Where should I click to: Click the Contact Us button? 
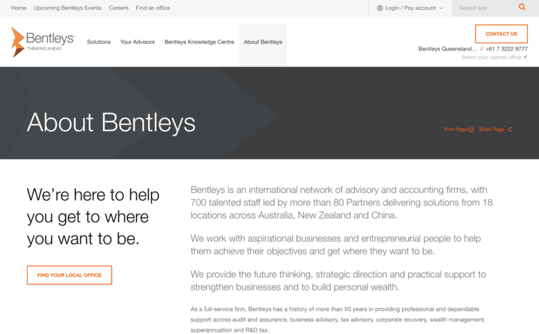pos(501,34)
